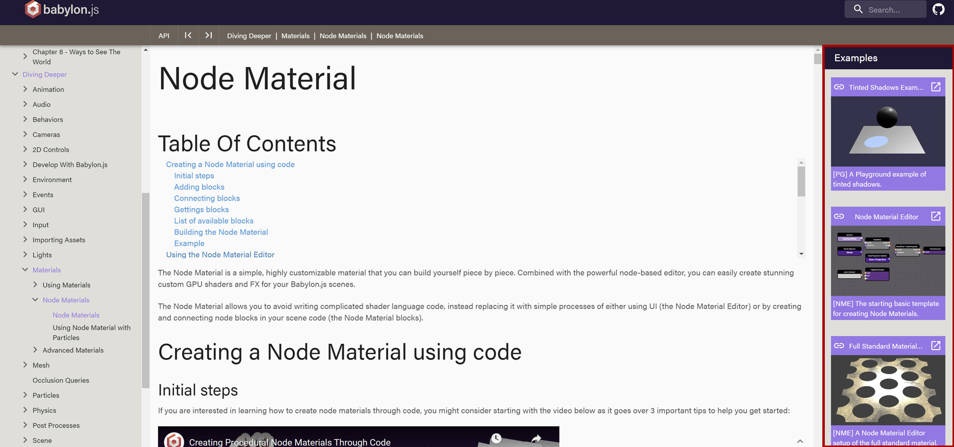954x447 pixels.
Task: Open the GitHub repository icon
Action: [938, 9]
